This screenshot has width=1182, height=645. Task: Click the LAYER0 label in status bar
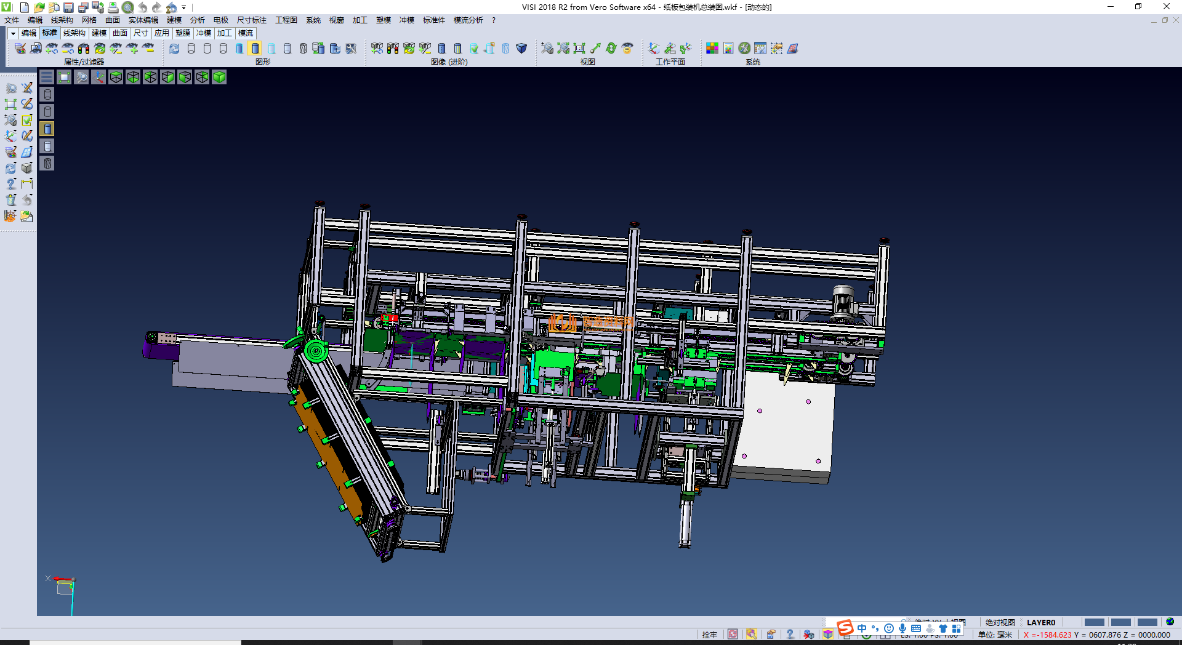[x=1040, y=623]
